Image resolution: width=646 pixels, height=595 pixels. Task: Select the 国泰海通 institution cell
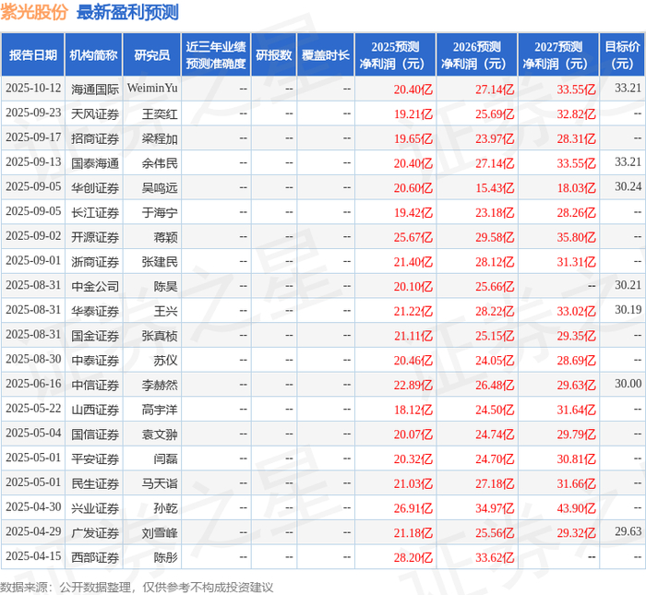pos(95,163)
